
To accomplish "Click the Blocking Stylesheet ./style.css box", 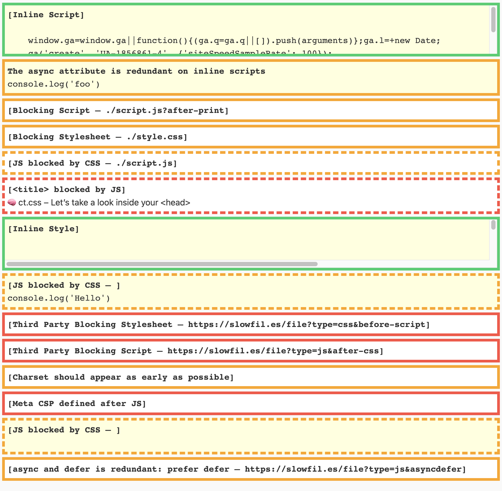I will click(98, 137).
